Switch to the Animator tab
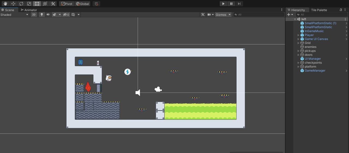Image resolution: width=349 pixels, height=153 pixels. pos(29,10)
